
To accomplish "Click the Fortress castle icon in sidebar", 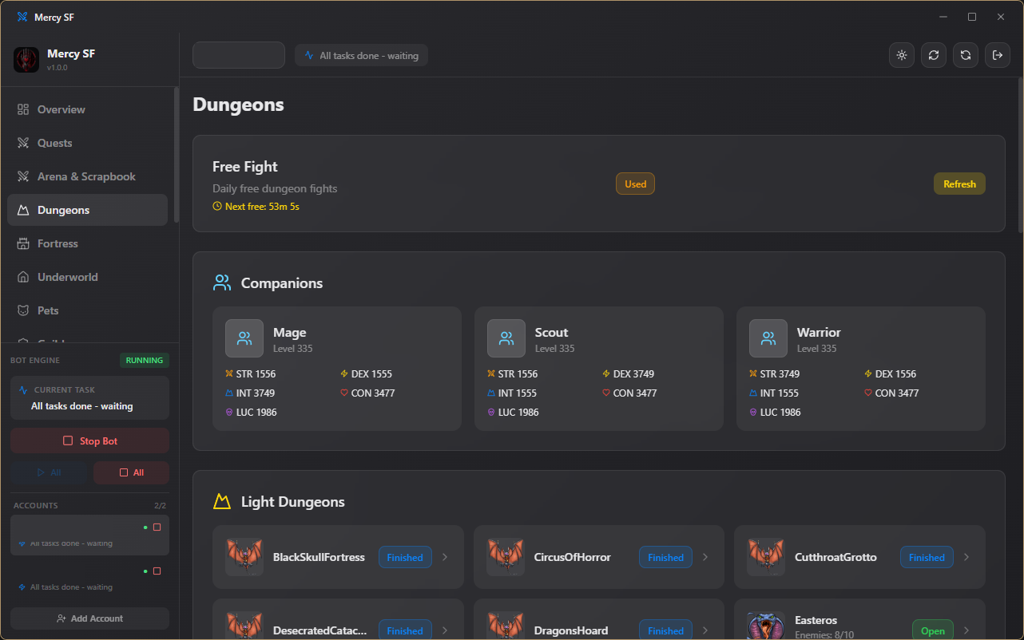I will 23,243.
